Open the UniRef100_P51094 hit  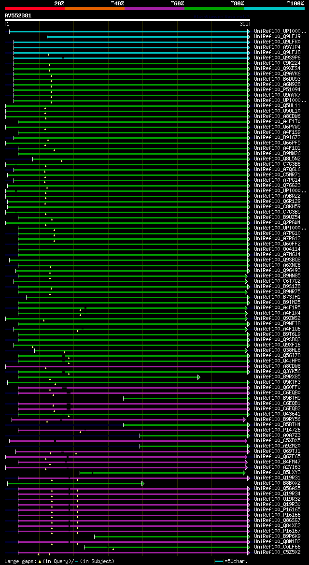(277, 90)
